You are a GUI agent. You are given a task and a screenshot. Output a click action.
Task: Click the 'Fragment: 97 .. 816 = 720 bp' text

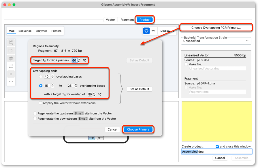60,51
